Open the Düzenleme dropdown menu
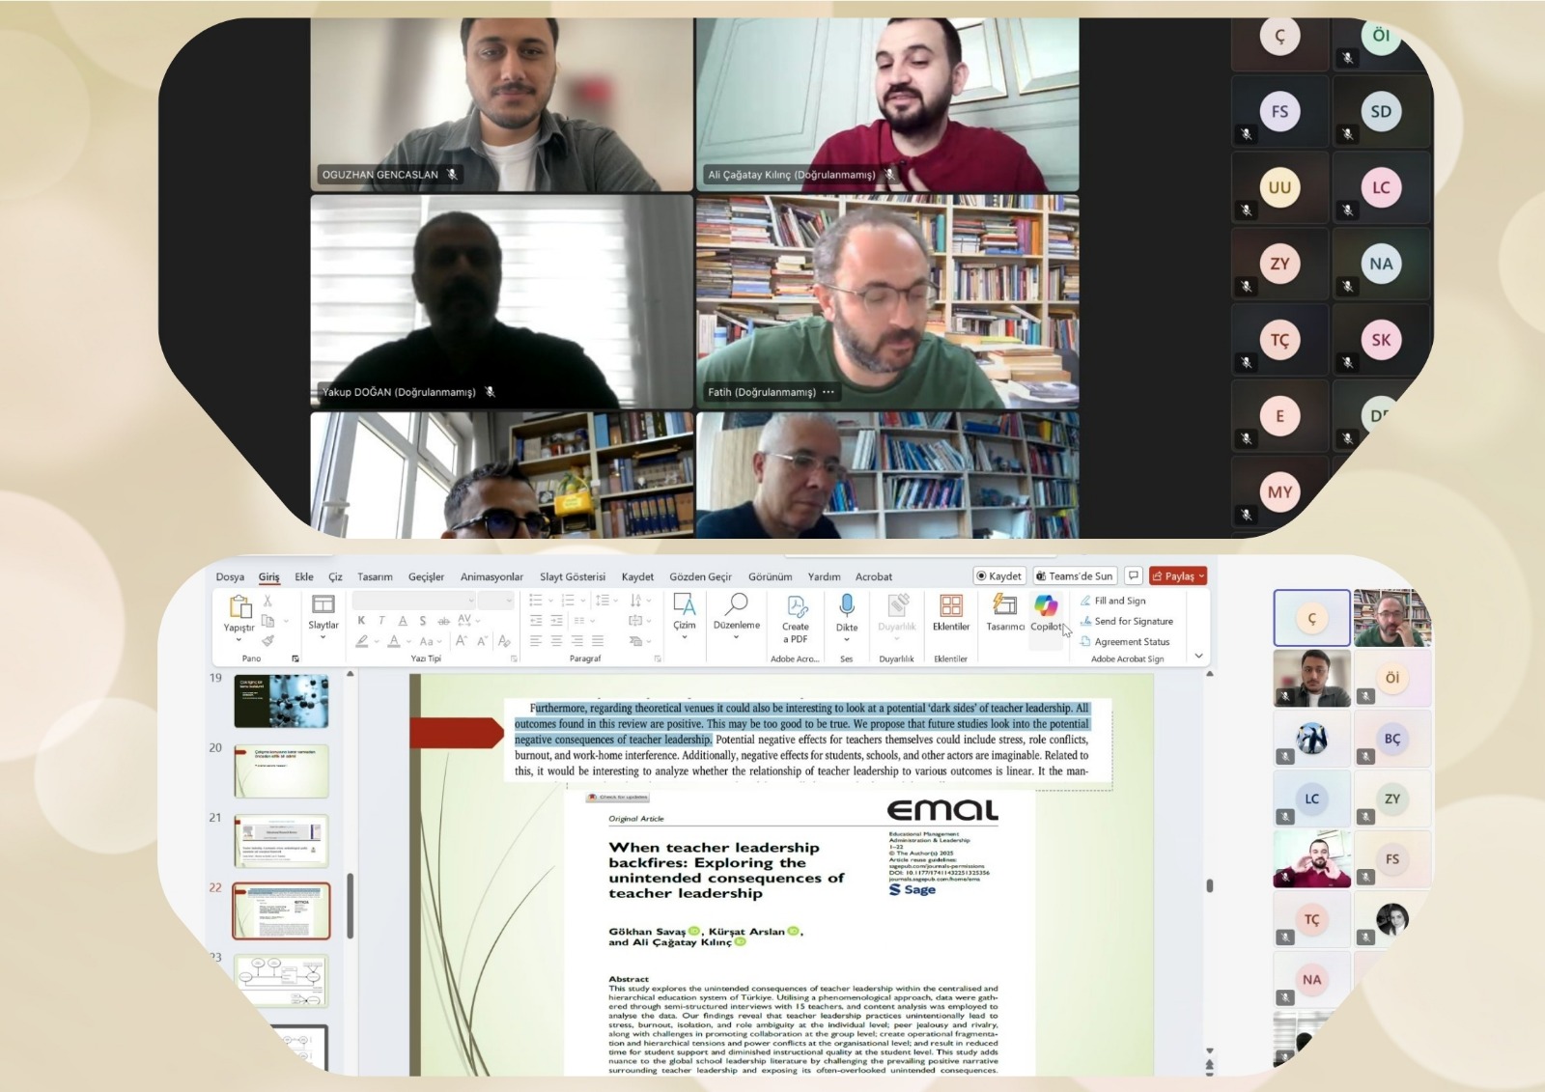The image size is (1545, 1092). (736, 637)
